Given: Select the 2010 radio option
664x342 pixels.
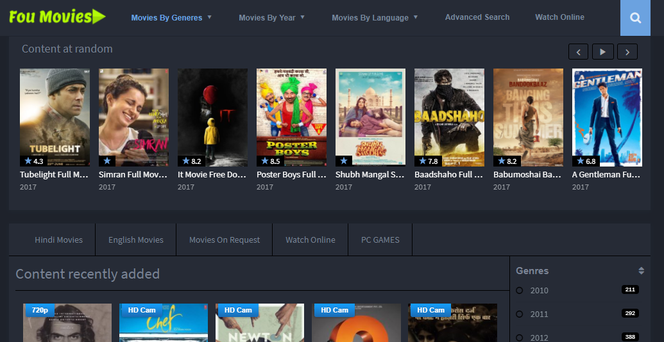Looking at the screenshot, I should [x=520, y=290].
